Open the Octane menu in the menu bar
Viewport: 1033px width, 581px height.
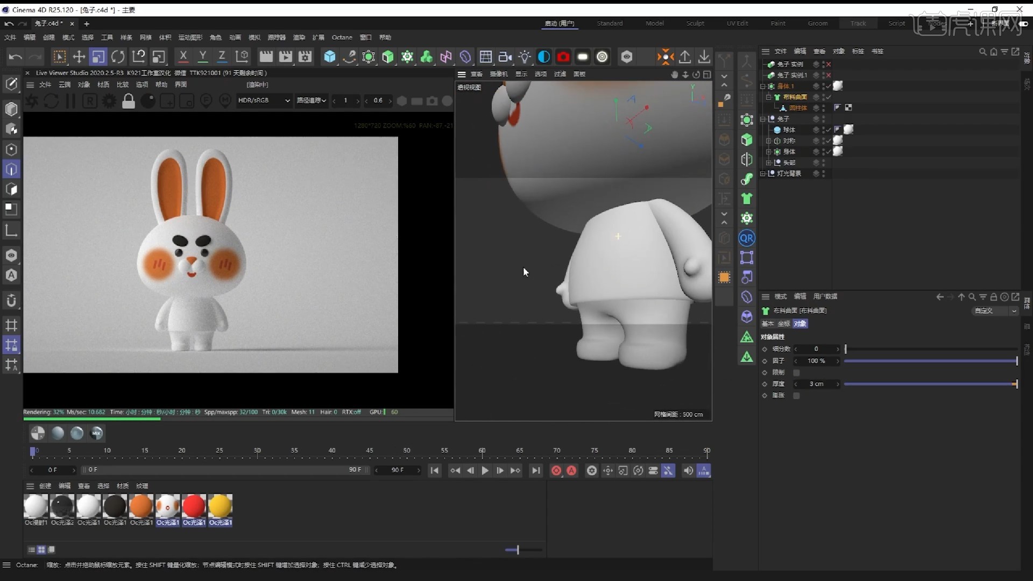pyautogui.click(x=342, y=37)
